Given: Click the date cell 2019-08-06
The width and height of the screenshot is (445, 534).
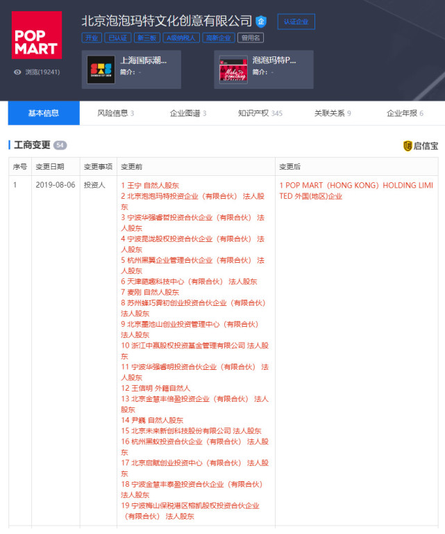Looking at the screenshot, I should (x=56, y=185).
